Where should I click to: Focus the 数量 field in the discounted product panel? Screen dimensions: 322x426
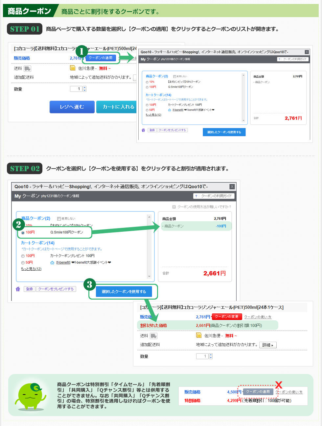point(202,356)
